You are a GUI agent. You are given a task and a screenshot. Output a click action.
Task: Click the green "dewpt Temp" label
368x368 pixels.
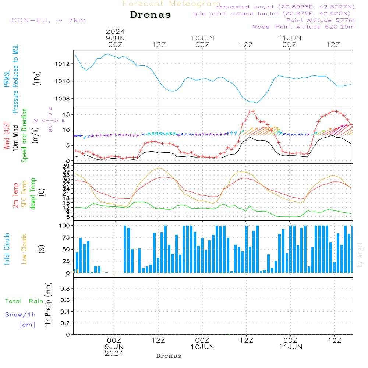click(33, 194)
